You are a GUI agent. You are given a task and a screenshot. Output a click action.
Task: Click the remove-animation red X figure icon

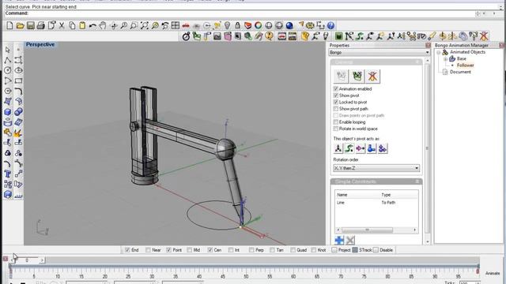372,76
